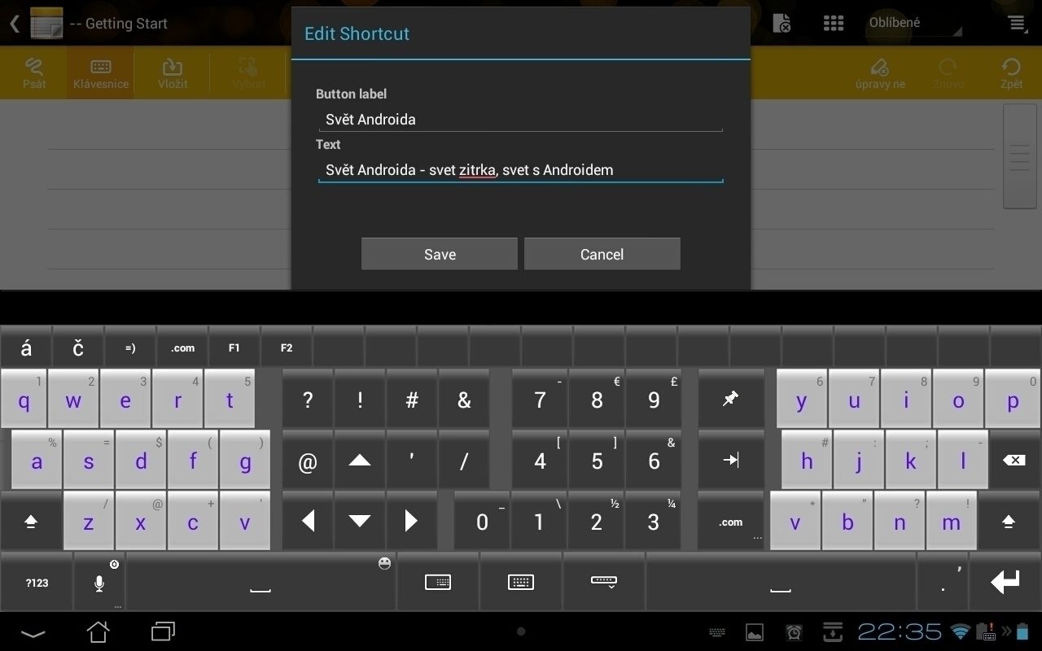Tap the # key

click(x=412, y=399)
